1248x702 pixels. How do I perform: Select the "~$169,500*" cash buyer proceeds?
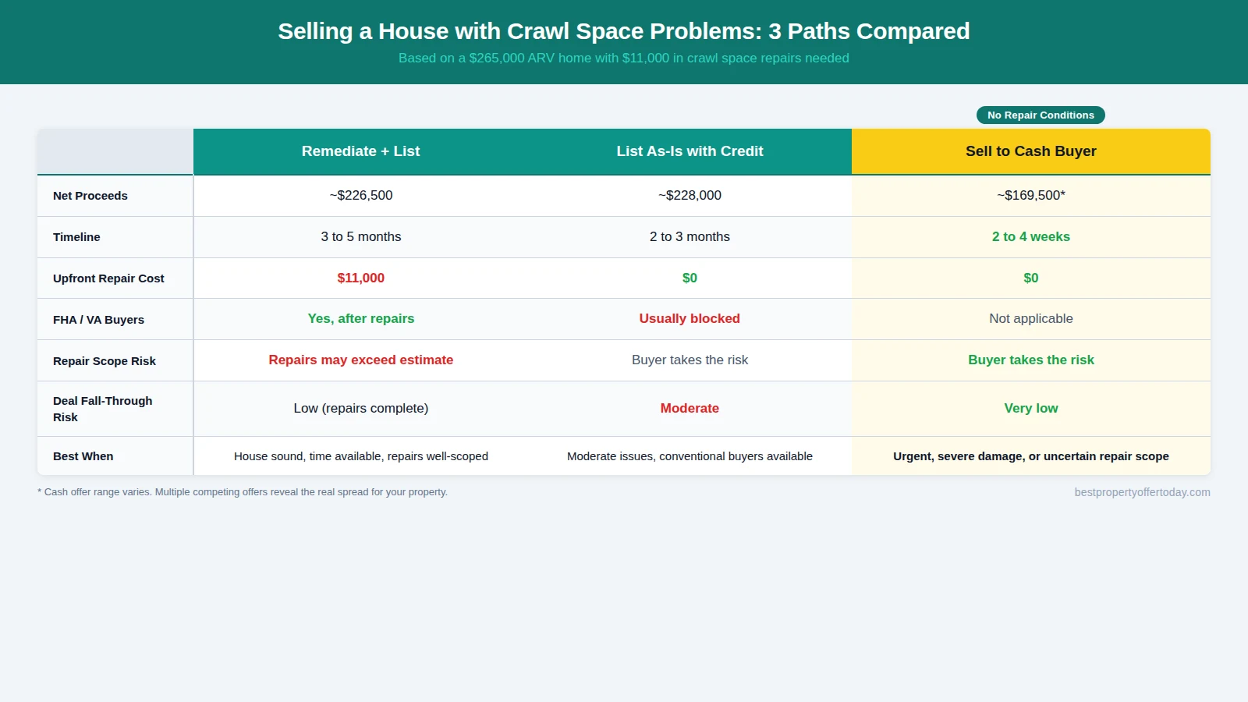1031,195
